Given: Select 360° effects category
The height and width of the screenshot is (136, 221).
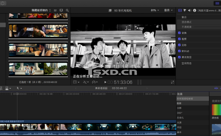Looking at the screenshot, I should coord(193,113).
